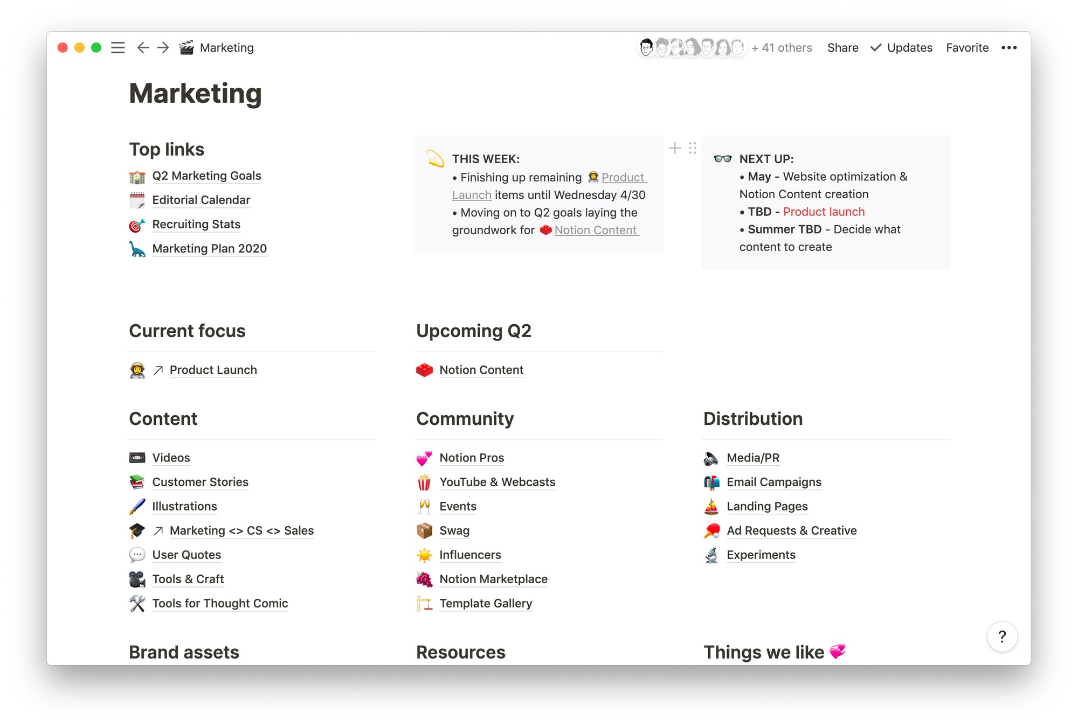Image resolution: width=1078 pixels, height=727 pixels.
Task: Click the Q2 Marketing Goals building icon
Action: pyautogui.click(x=137, y=176)
